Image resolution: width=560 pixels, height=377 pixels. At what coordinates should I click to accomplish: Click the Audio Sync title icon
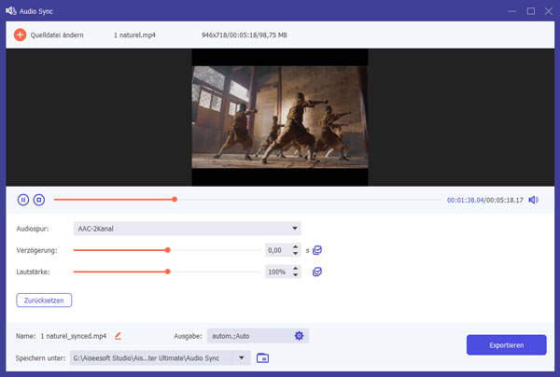point(10,10)
